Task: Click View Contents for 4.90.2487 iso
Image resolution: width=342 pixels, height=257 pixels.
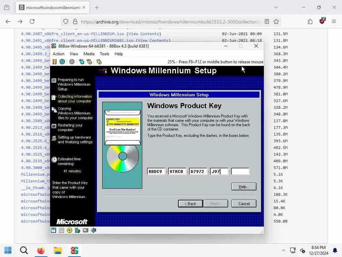Action: [x=144, y=34]
